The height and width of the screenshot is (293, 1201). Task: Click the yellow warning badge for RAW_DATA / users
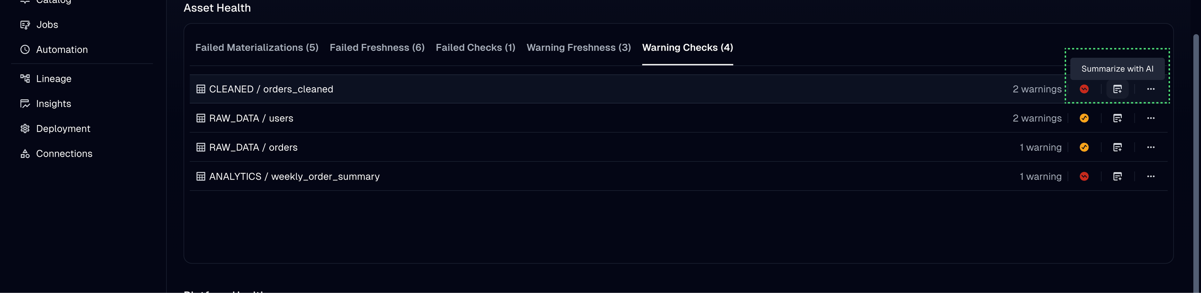pyautogui.click(x=1084, y=118)
